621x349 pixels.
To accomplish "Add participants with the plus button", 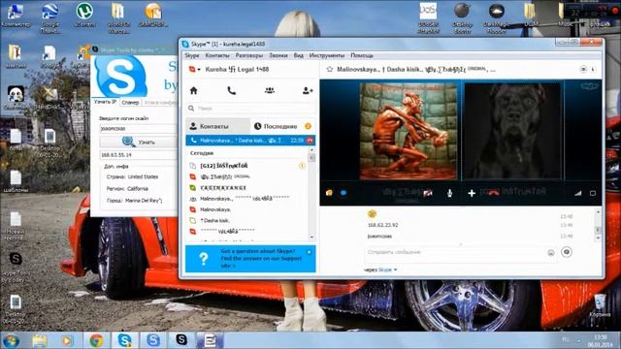I will (x=472, y=193).
